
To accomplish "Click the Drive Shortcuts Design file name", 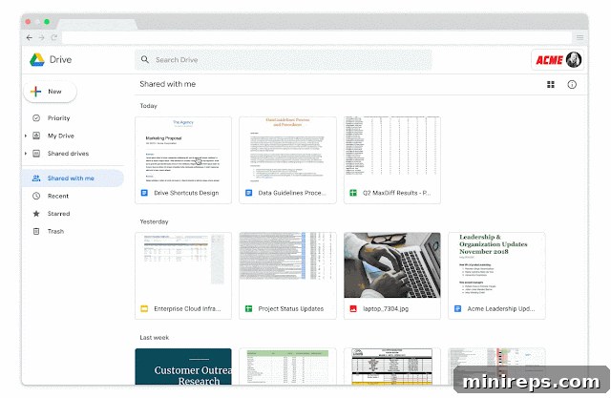I will point(186,193).
